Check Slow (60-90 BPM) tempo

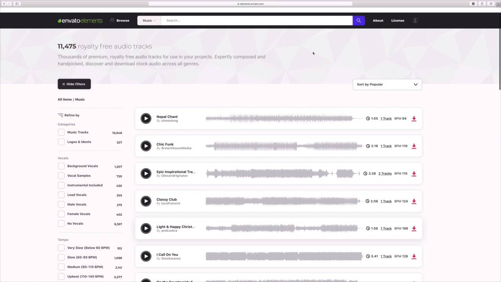coord(61,257)
